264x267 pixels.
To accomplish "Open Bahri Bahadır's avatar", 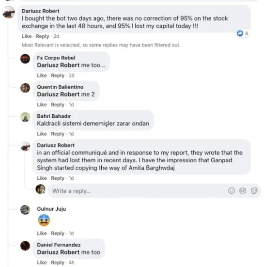I will pyautogui.click(x=25, y=117).
